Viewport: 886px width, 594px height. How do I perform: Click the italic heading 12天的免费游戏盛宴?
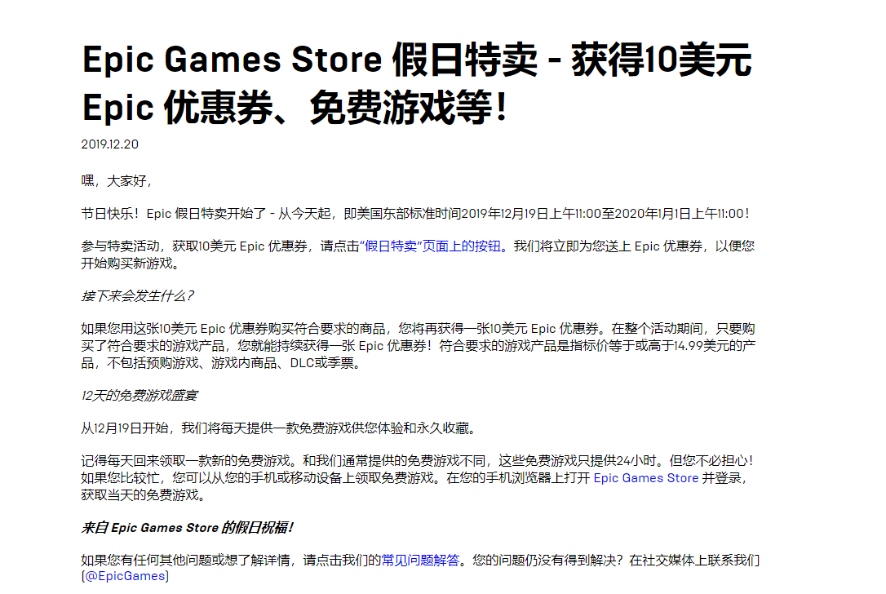click(139, 396)
